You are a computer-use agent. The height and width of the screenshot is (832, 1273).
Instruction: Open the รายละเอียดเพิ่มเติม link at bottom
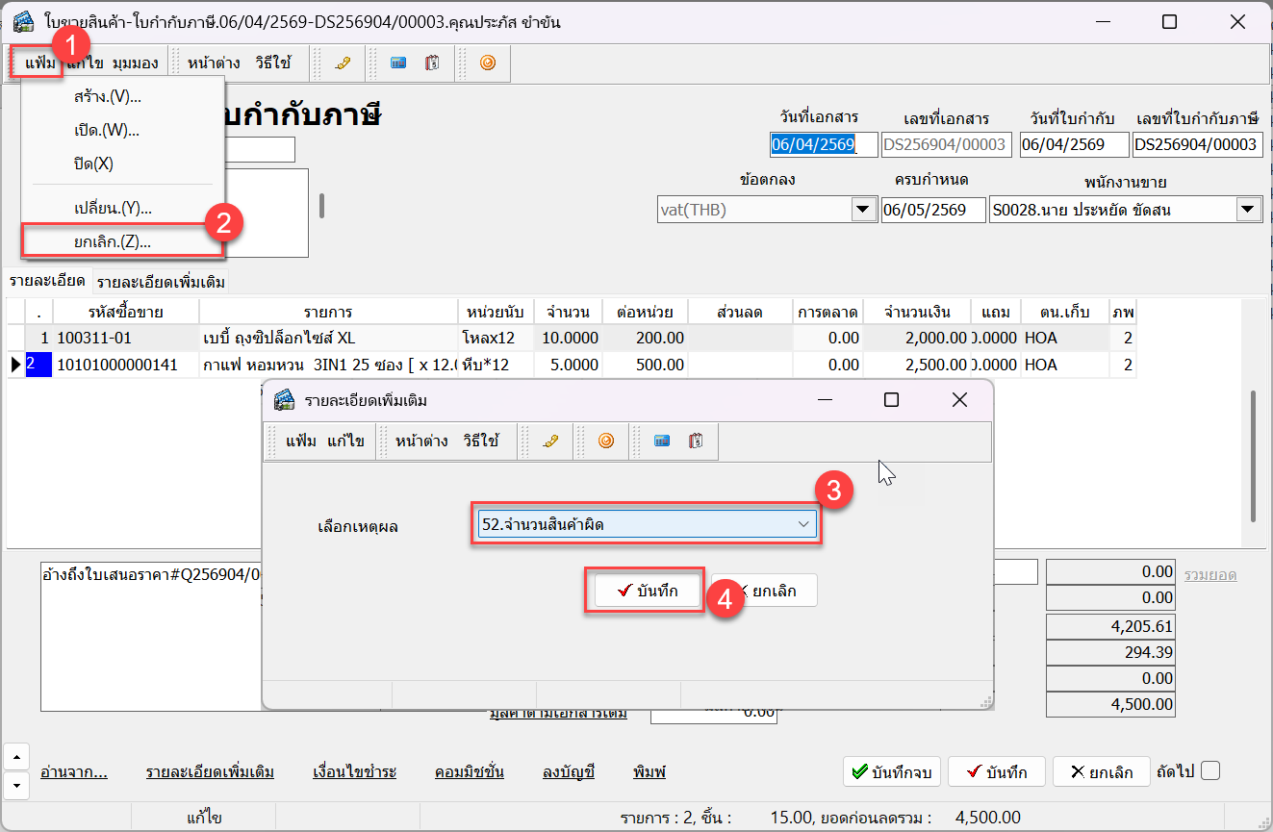pos(210,771)
